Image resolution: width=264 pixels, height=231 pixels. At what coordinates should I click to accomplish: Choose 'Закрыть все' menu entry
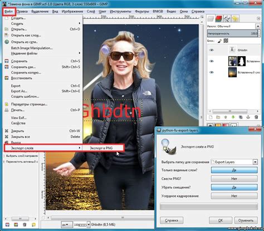coord(43,137)
